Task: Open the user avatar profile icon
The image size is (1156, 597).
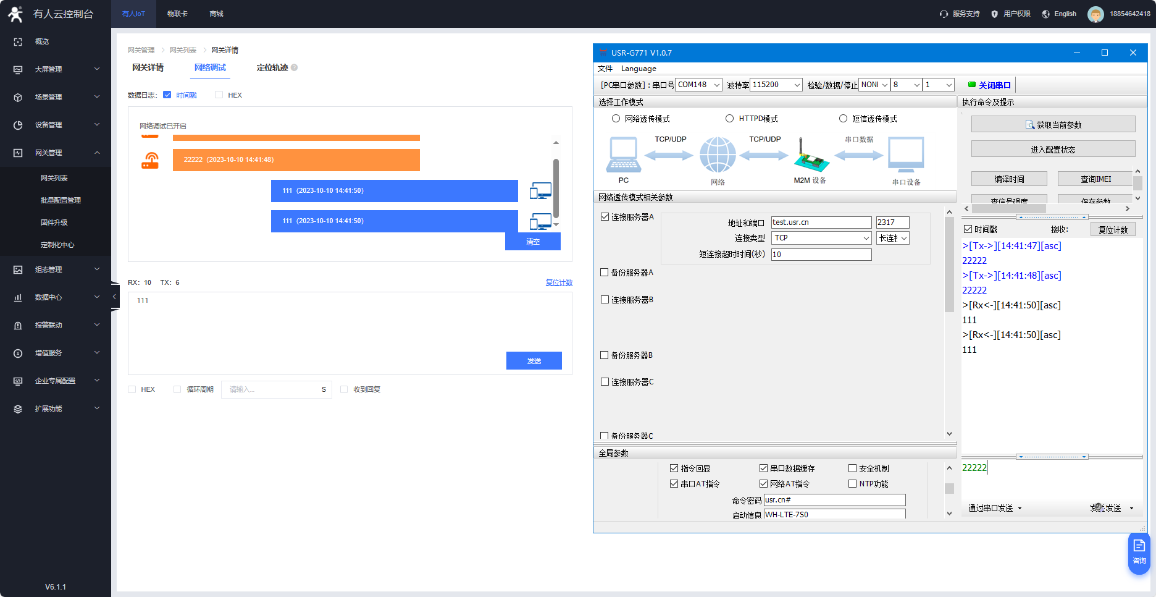Action: (x=1095, y=14)
